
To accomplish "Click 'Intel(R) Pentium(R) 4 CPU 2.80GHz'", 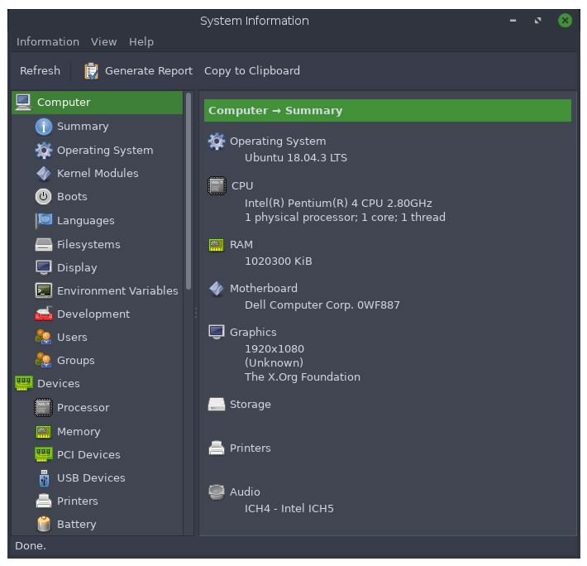I will pyautogui.click(x=338, y=204).
